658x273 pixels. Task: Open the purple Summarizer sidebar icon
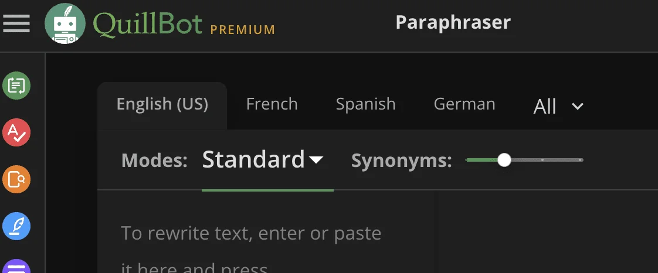click(x=16, y=267)
